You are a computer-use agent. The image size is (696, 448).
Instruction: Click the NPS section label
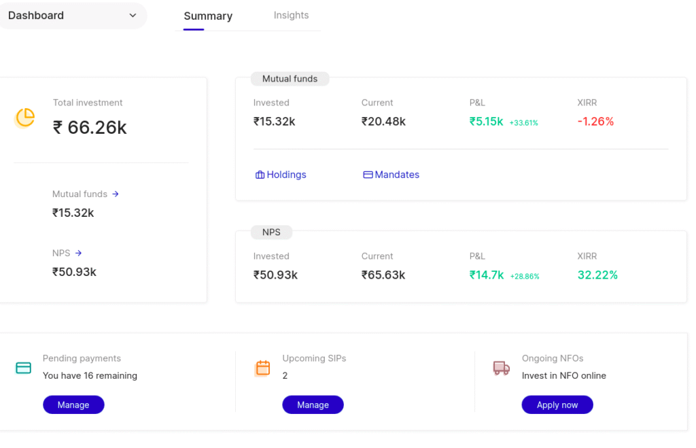pyautogui.click(x=271, y=232)
